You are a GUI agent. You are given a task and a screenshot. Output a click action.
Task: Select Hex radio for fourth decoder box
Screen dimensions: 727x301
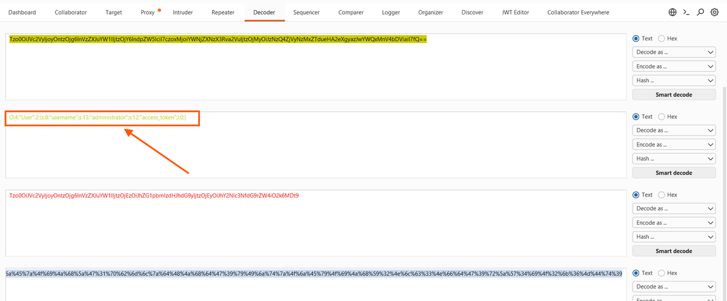tap(662, 273)
